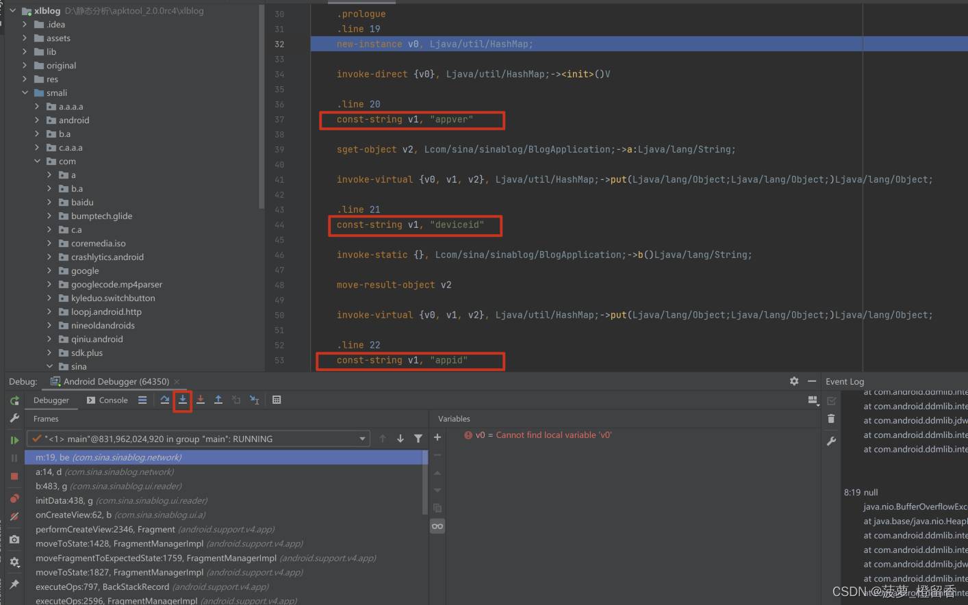
Task: Open View Breakpoints red circles icon
Action: [14, 498]
